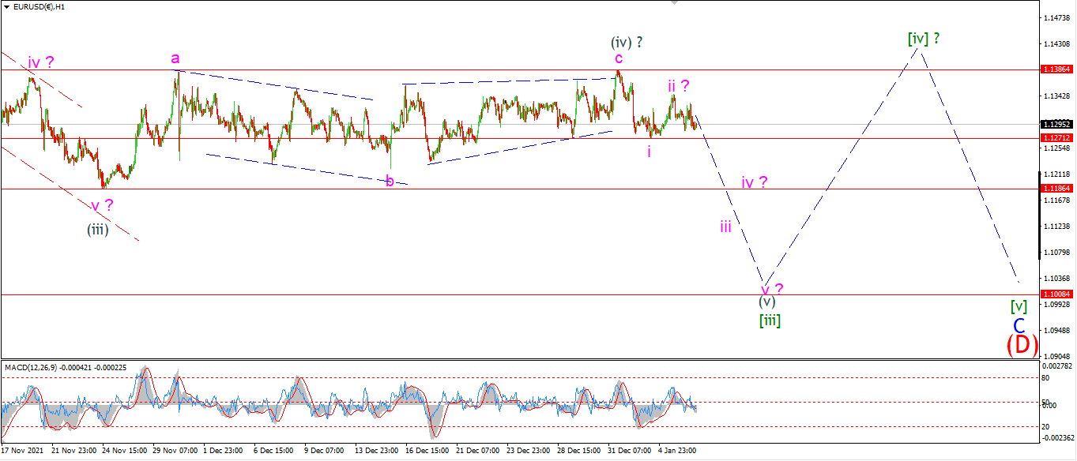Select the big red '(D)' wave label
Image resolution: width=1077 pixels, height=461 pixels.
[1022, 345]
